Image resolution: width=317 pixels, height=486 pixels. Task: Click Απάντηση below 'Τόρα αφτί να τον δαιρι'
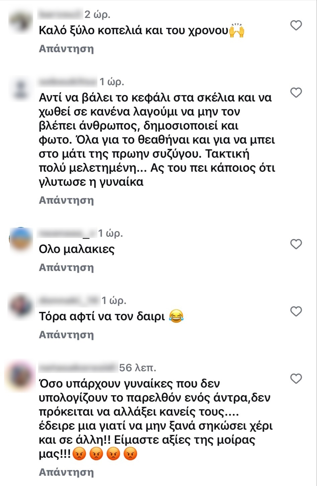(66, 335)
